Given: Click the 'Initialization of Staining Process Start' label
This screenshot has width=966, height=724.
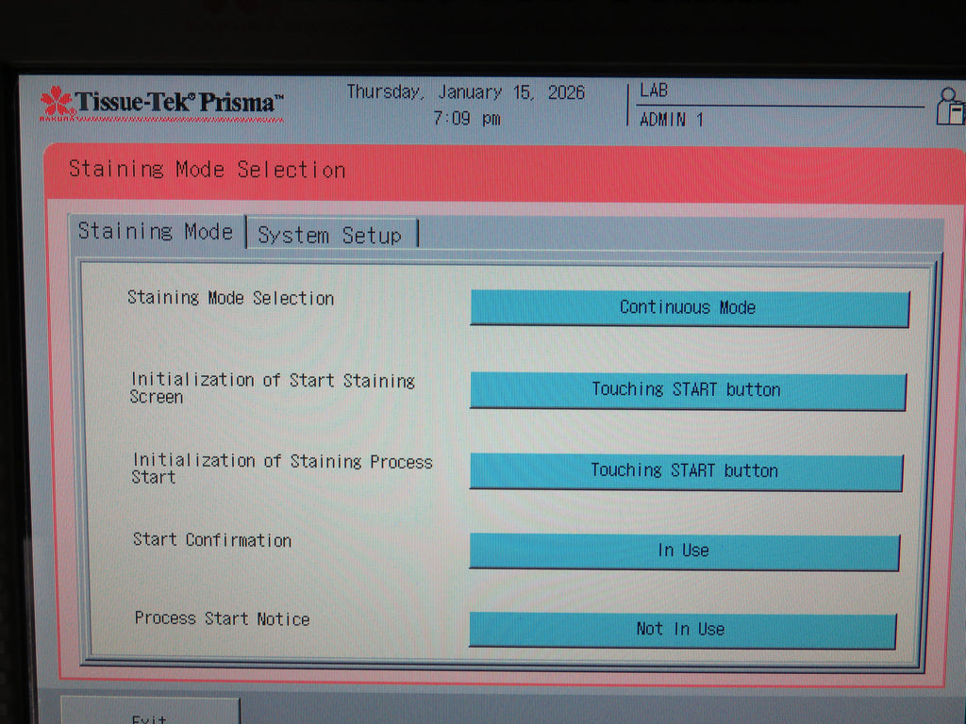Looking at the screenshot, I should click(281, 469).
